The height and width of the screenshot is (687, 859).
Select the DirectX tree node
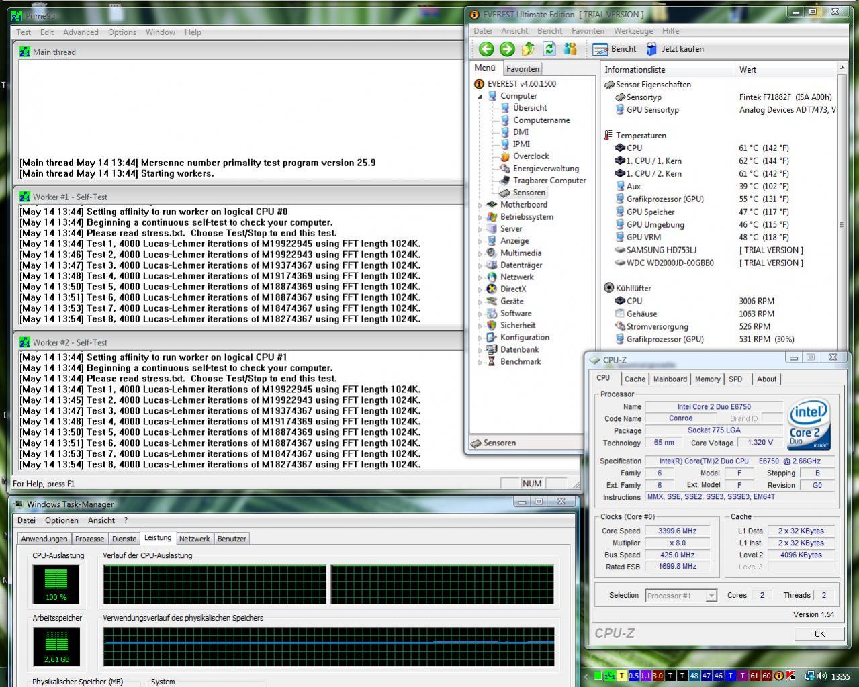tap(512, 289)
